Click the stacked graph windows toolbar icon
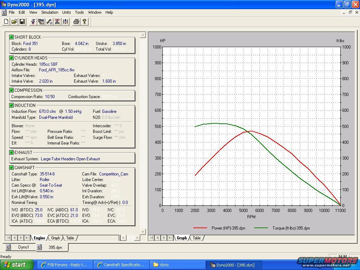The width and height of the screenshot is (360, 270). click(x=41, y=22)
